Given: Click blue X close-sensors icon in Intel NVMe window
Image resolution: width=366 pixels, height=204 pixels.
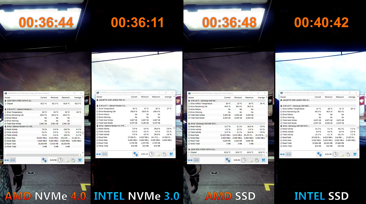Looking at the screenshot, I should 171,154.
